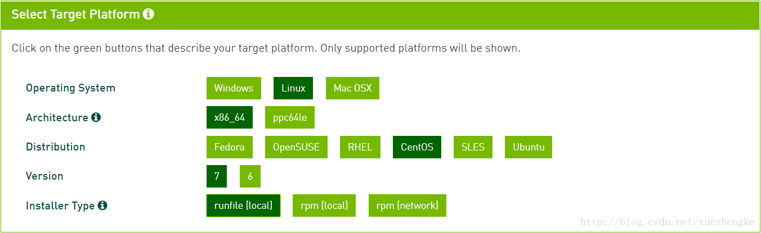The height and width of the screenshot is (233, 761).
Task: Select CentOS distribution
Action: [x=417, y=147]
